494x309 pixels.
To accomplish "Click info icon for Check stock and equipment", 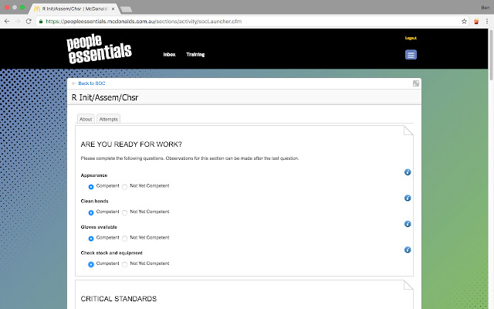I will (x=408, y=250).
